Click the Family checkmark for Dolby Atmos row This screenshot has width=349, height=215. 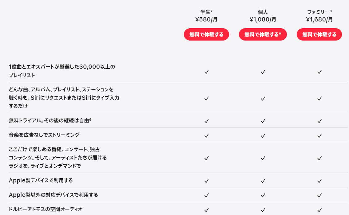pyautogui.click(x=319, y=210)
